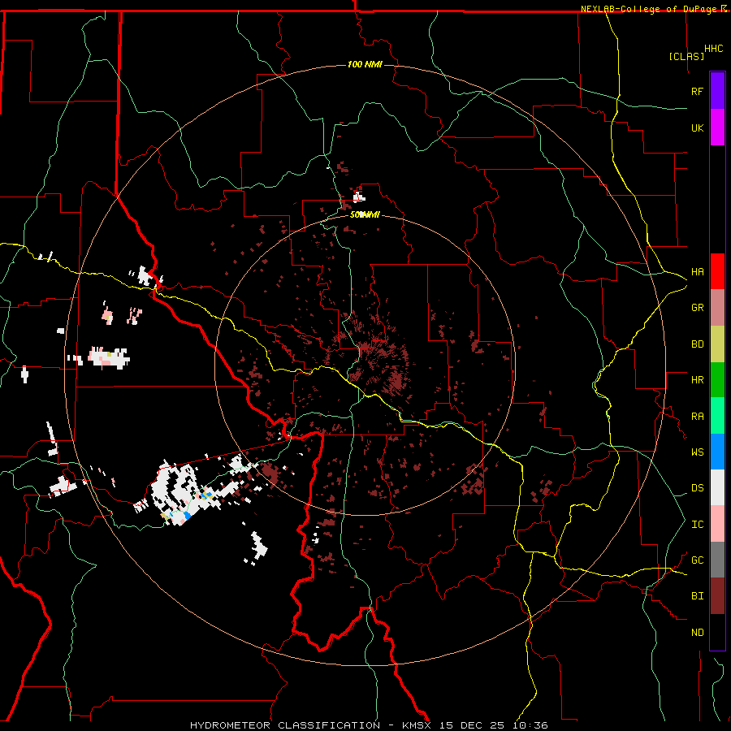Click the BD legend label
Viewport: 731px width, 731px height.
click(x=697, y=344)
